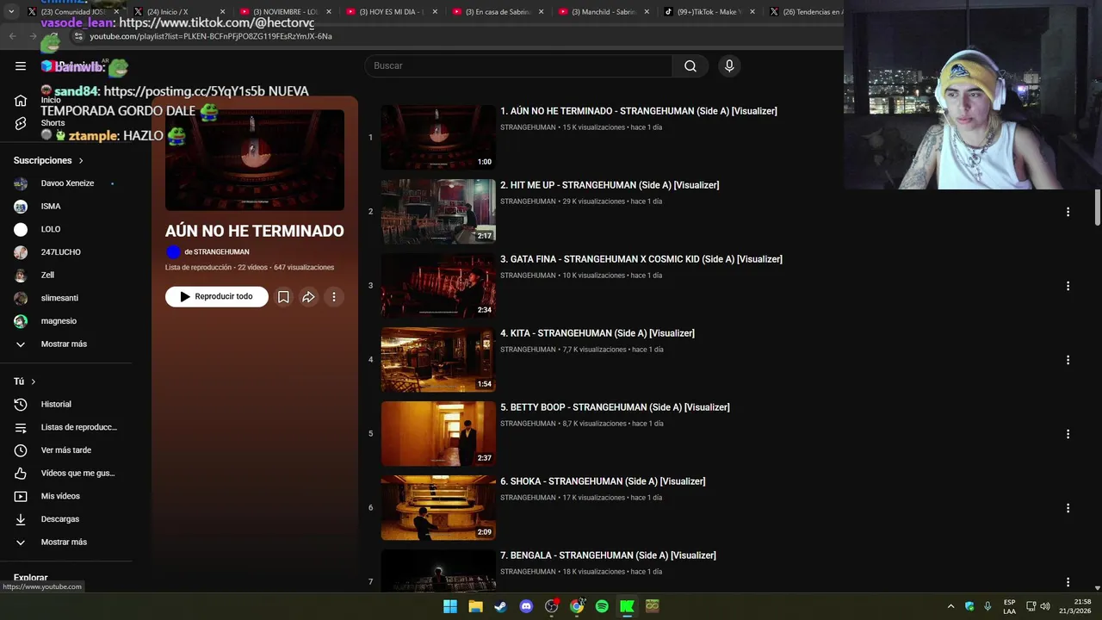Open options menu for HIT ME UP video

[x=1068, y=212]
